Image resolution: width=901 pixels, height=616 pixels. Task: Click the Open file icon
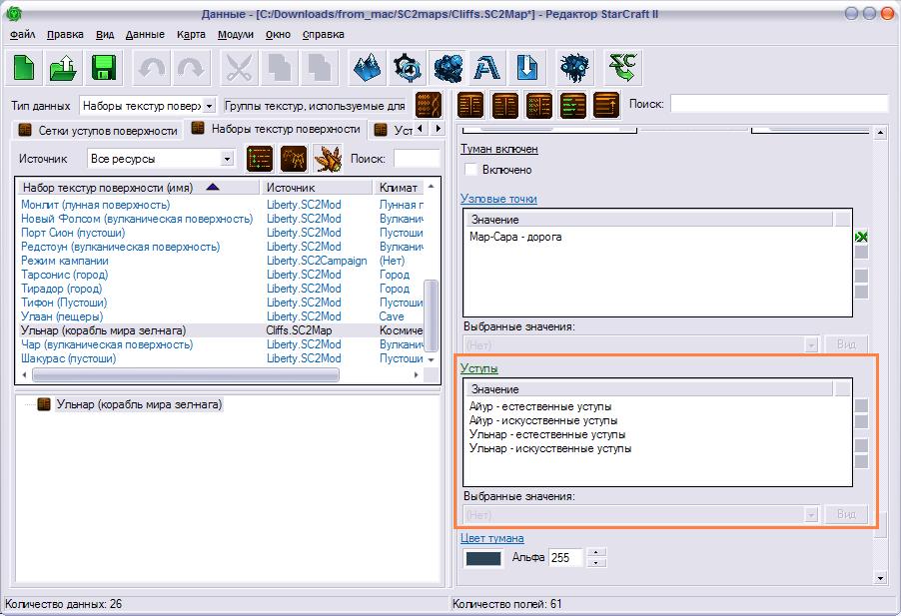[63, 68]
